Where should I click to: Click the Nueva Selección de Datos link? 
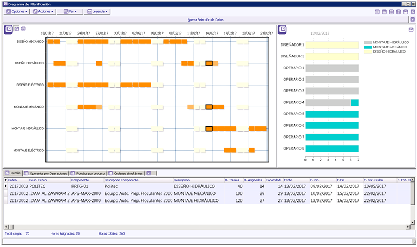(x=205, y=19)
